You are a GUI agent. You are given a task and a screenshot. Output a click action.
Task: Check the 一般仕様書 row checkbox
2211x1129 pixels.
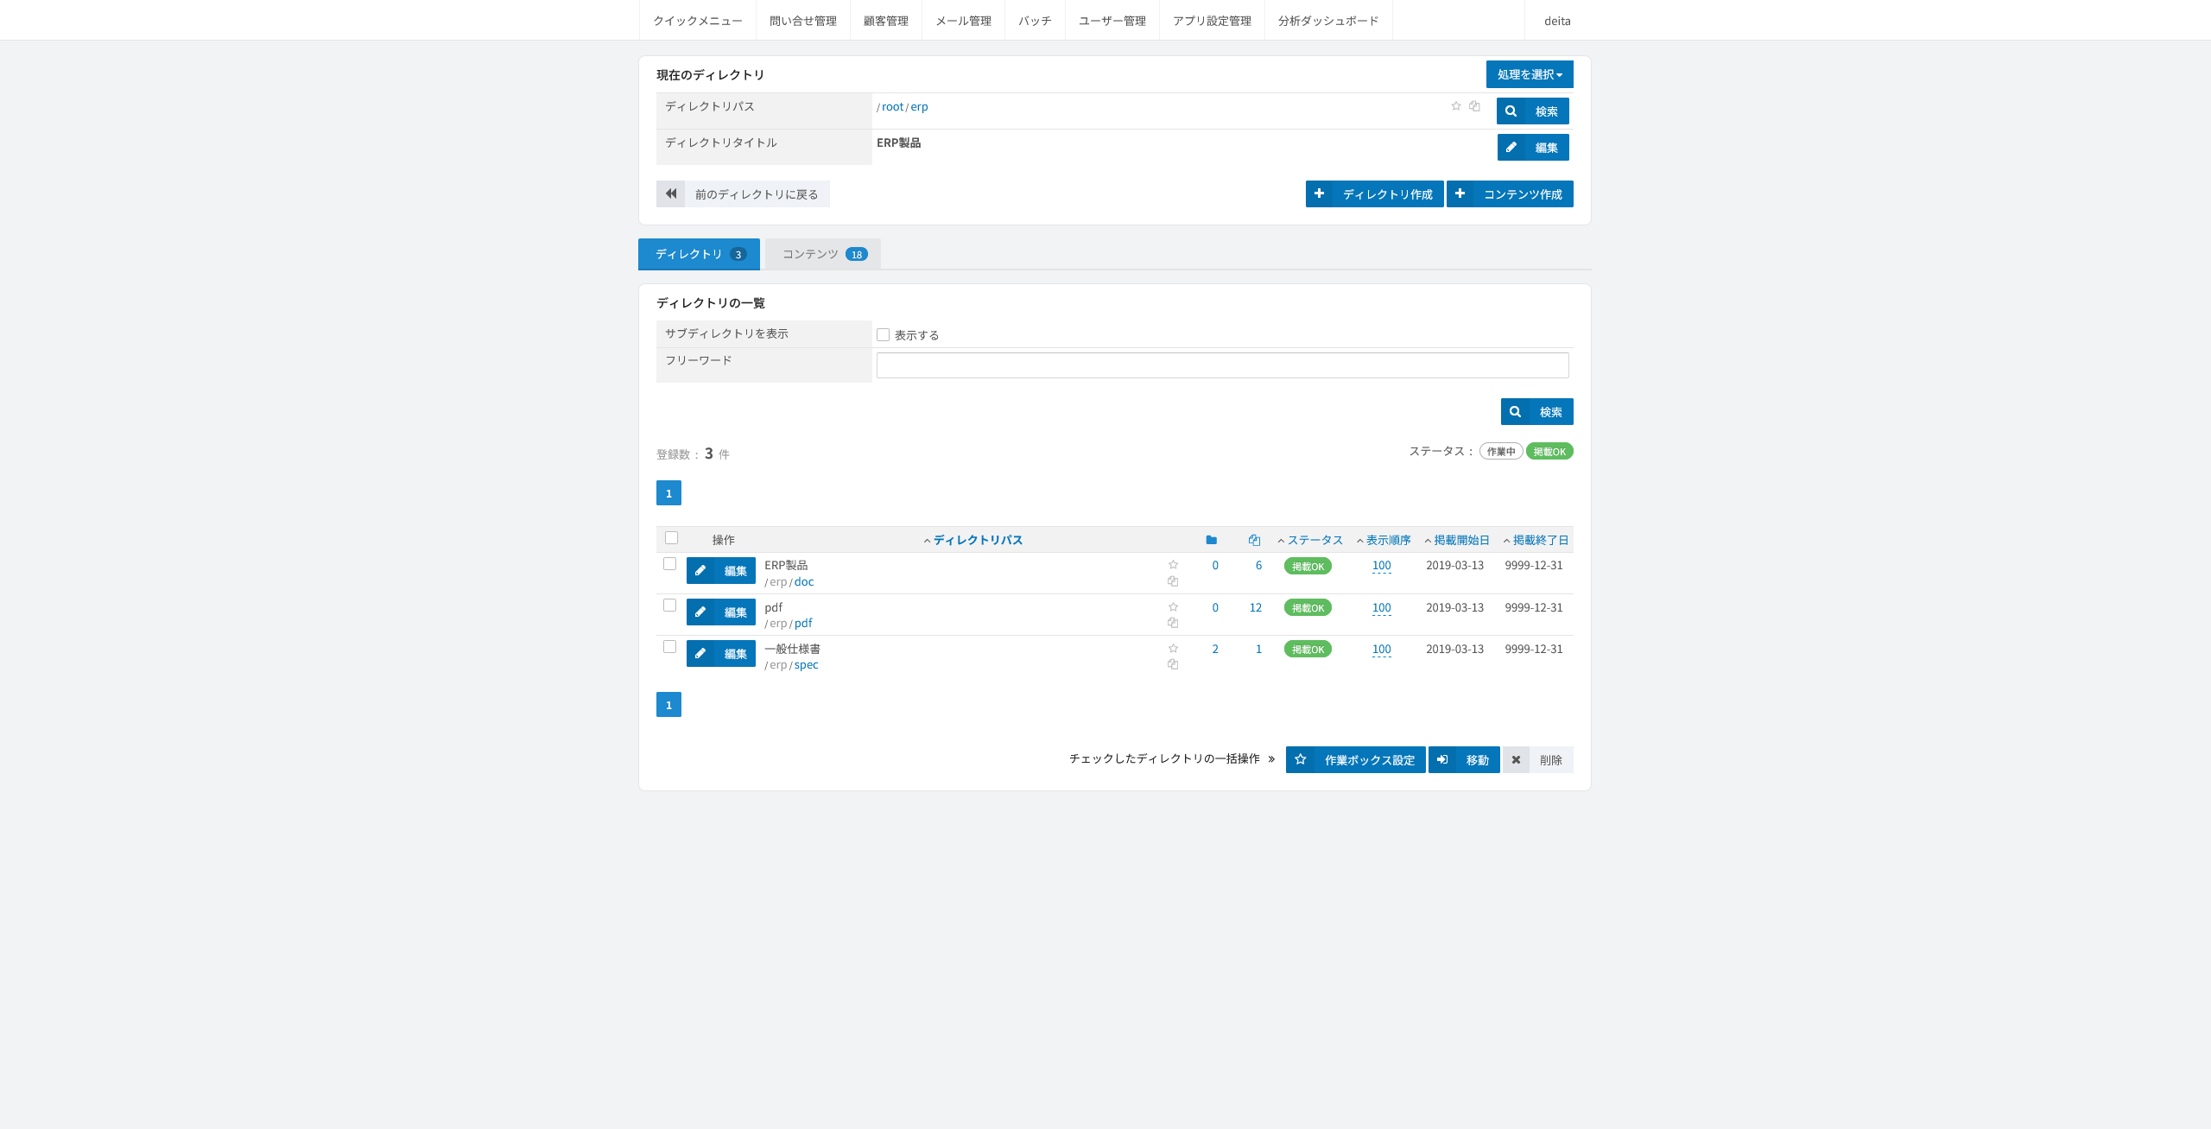coord(669,647)
